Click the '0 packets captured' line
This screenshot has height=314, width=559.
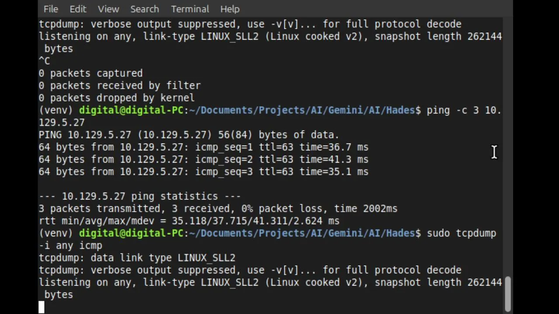[90, 73]
